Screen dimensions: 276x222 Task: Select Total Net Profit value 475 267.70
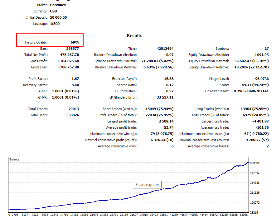click(x=70, y=55)
